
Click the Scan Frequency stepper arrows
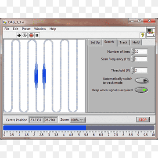[x=132, y=59]
